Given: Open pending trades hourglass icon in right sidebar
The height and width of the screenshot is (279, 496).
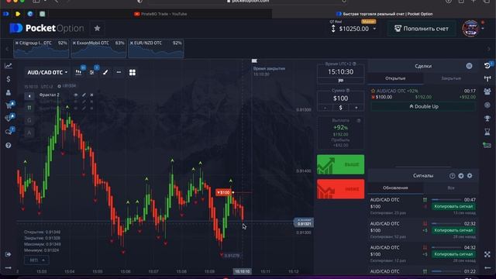Looking at the screenshot, I should point(487,132).
